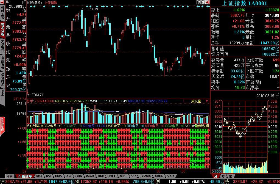Open 自选报价 side tab
This screenshot has width=280, height=184.
(2, 63)
